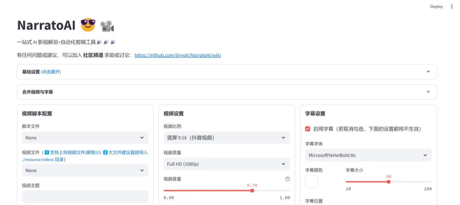Viewport: 460px width, 205px height.
Task: Click the 字幕位置 label
Action: pyautogui.click(x=314, y=201)
